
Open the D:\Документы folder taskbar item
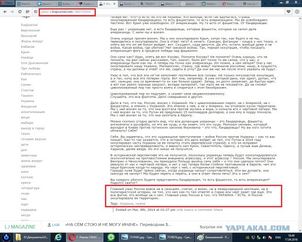pyautogui.click(x=32, y=237)
